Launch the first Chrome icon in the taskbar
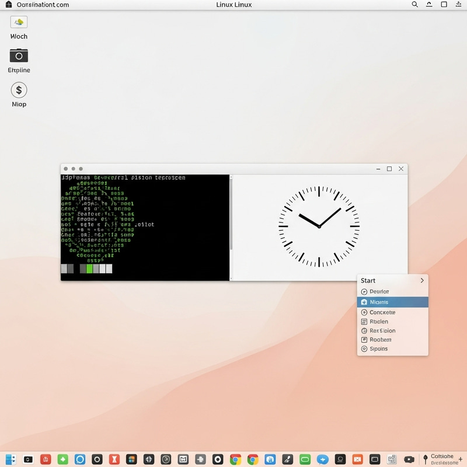Viewport: 467px width, 467px height. click(x=235, y=459)
